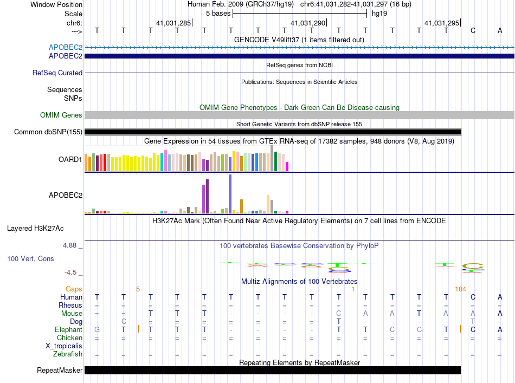Open 'Short Genetic Variants from dbSNP release 155'

tap(299, 124)
